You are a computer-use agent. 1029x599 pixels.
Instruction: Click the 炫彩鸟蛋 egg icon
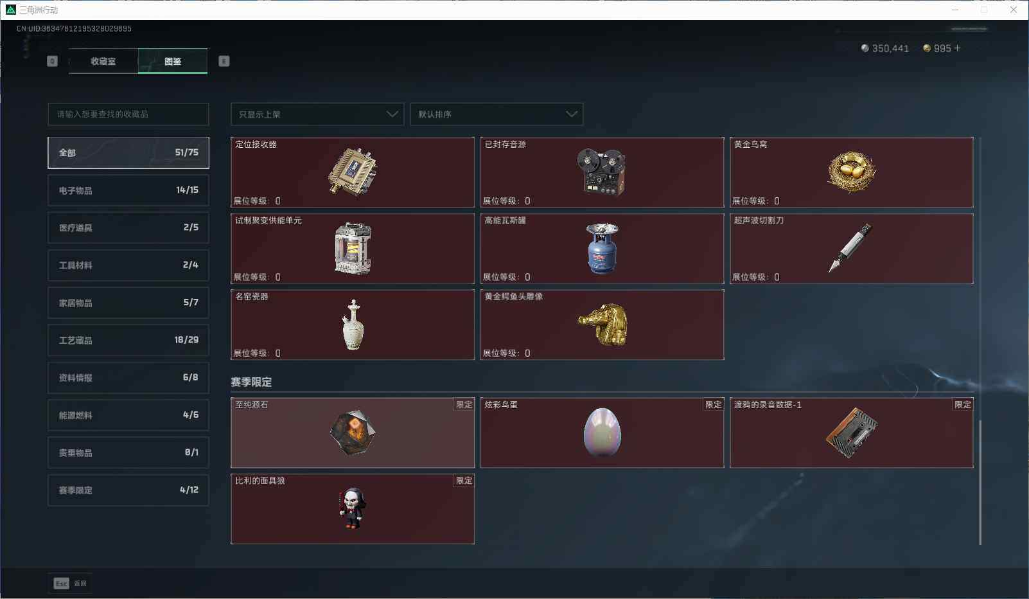(x=602, y=433)
